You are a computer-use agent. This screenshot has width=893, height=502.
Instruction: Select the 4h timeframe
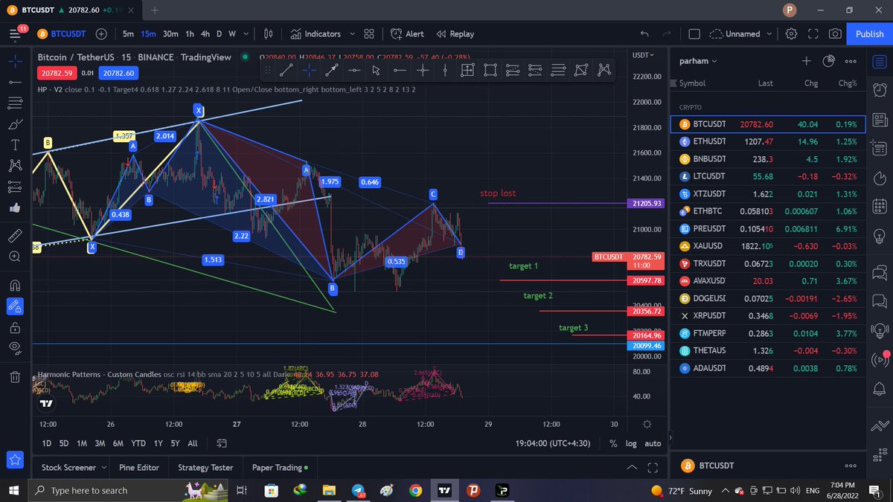(205, 33)
